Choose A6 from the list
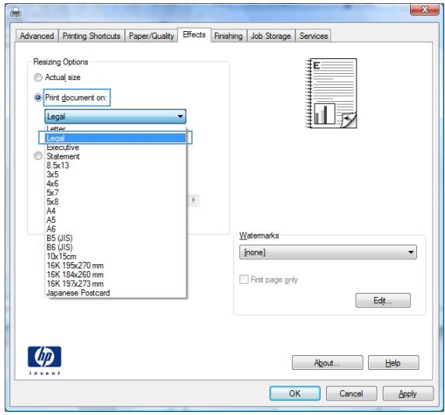 [116, 229]
